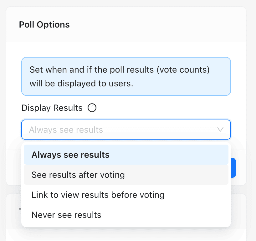Viewport: 256px width, 241px height.
Task: Click the greyed "Always see results" placeholder text
Action: point(66,130)
